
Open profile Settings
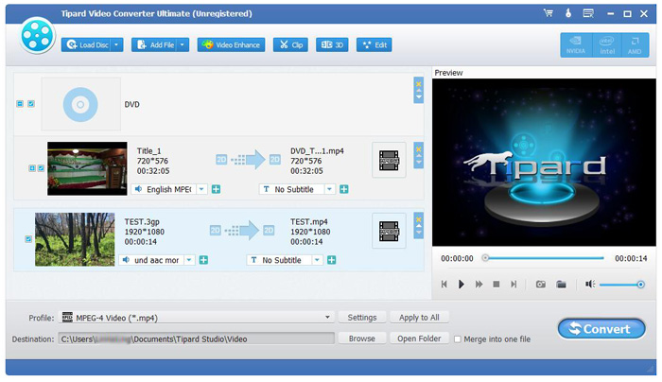(x=362, y=318)
